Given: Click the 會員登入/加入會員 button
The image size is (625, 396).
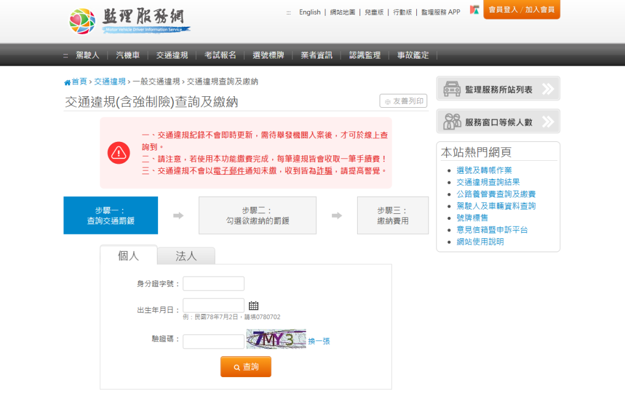Looking at the screenshot, I should 521,9.
